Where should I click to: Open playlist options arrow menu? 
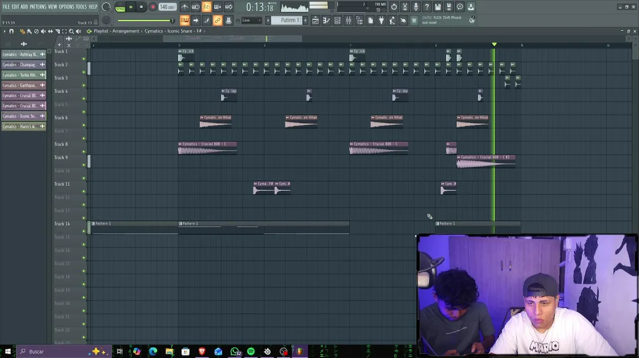[x=4, y=31]
